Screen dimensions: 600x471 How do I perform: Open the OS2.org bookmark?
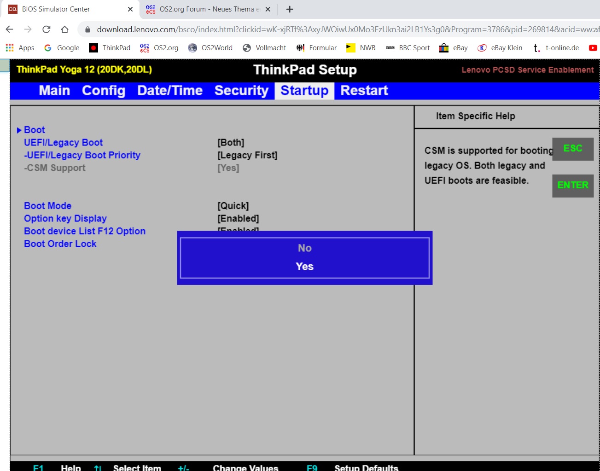coord(159,47)
